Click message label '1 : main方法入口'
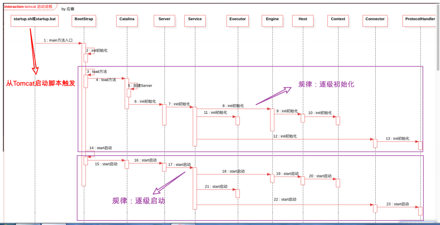This screenshot has width=440, height=225. pyautogui.click(x=58, y=40)
